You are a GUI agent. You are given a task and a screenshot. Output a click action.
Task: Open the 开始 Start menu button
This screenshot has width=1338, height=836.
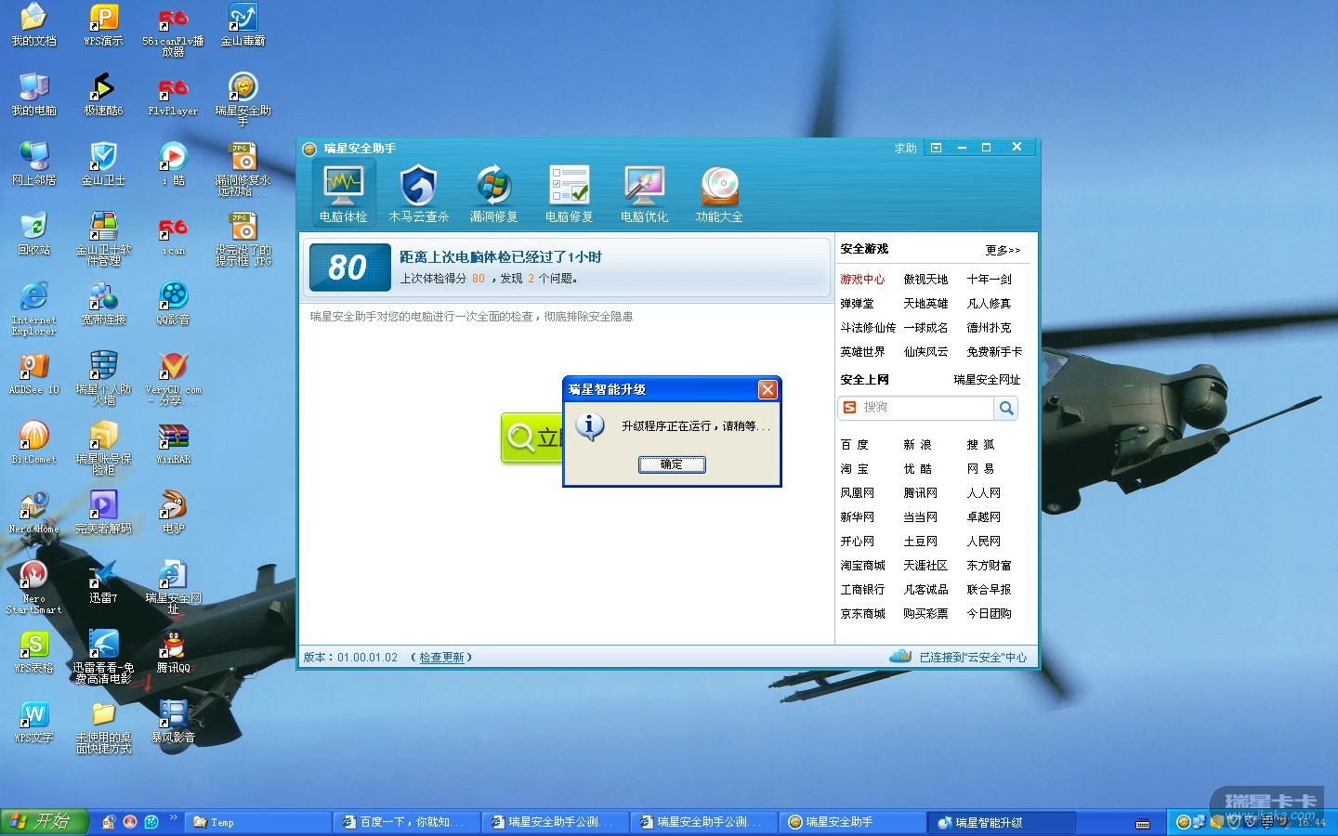click(x=44, y=821)
